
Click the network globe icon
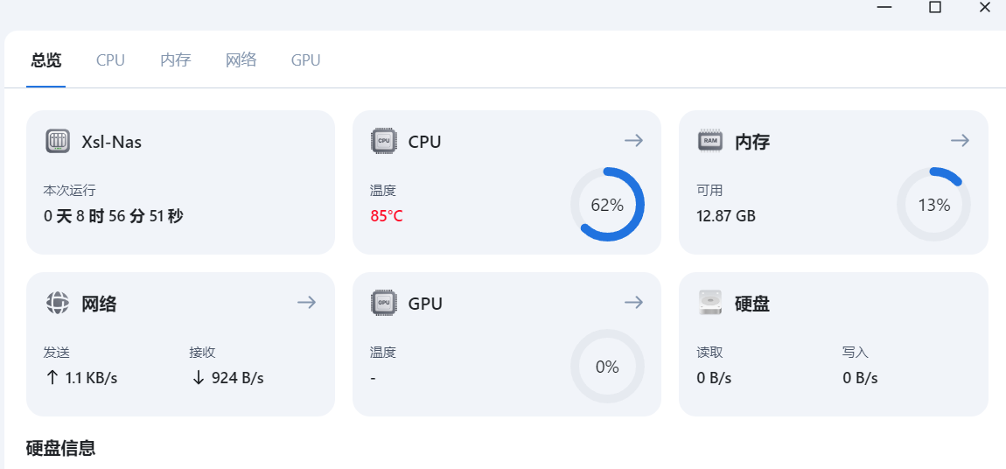pos(58,304)
